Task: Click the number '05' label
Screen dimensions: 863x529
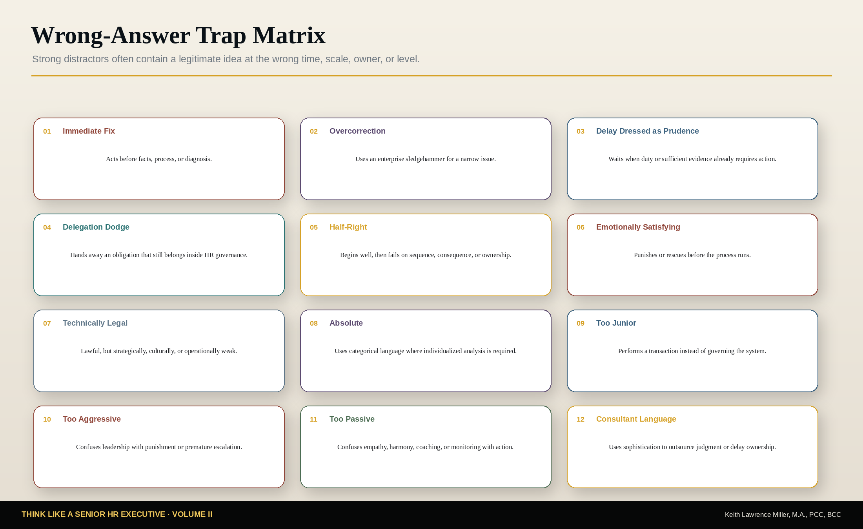Action: (314, 227)
